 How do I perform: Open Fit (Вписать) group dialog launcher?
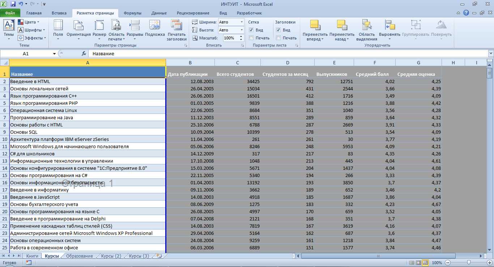(242, 46)
